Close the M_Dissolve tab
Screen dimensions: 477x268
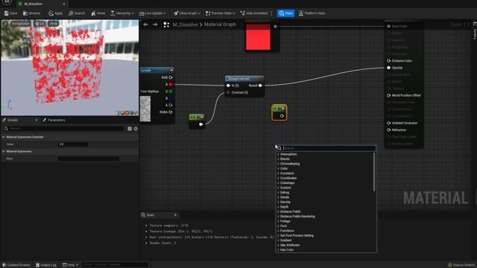coord(64,4)
